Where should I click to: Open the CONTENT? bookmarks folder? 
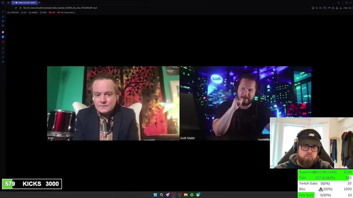pyautogui.click(x=13, y=12)
